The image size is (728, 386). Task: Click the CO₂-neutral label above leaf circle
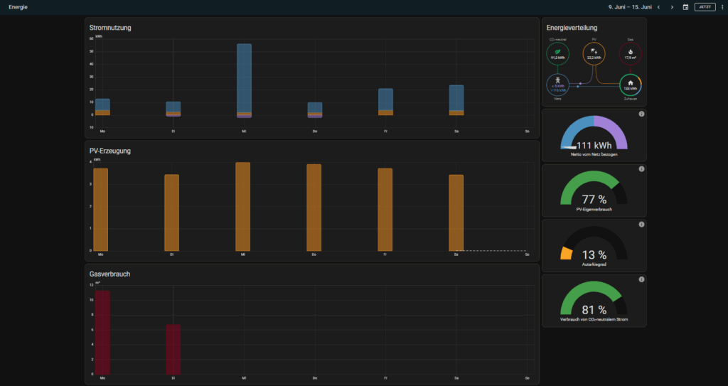pos(557,40)
